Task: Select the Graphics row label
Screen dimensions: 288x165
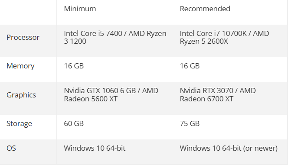Action: click(x=21, y=95)
